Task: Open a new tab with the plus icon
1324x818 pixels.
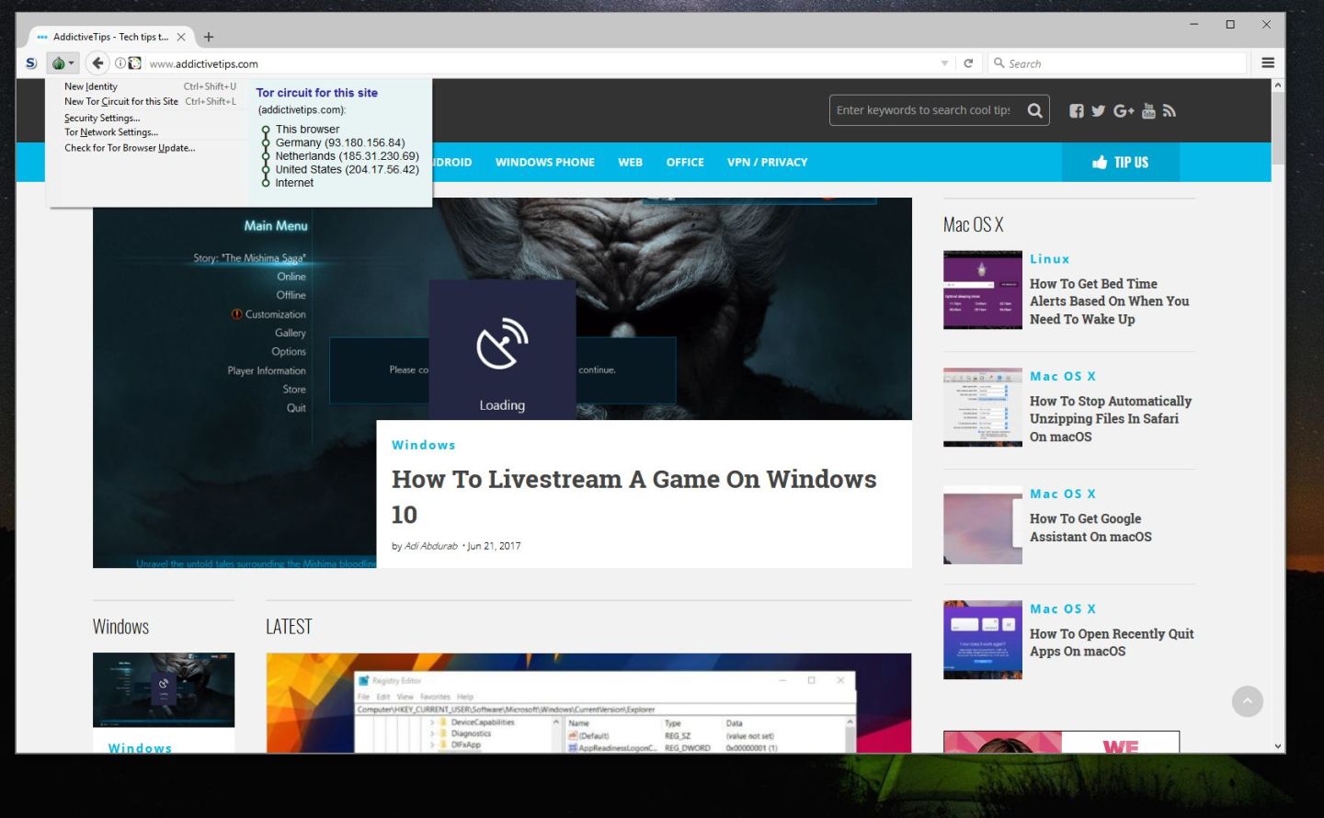Action: [209, 37]
